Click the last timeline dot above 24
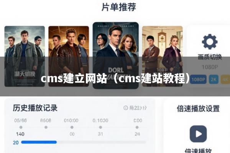This screenshot has height=153, width=230. pos(137,127)
